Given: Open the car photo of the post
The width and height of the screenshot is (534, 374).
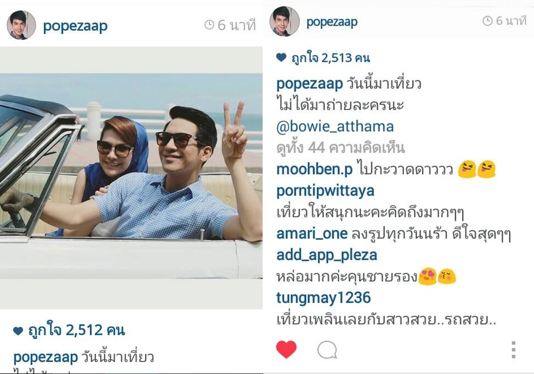Looking at the screenshot, I should 131,177.
